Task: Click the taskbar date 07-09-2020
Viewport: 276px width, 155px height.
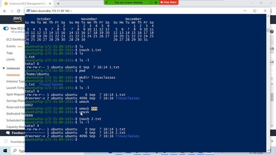Action: coord(256,153)
